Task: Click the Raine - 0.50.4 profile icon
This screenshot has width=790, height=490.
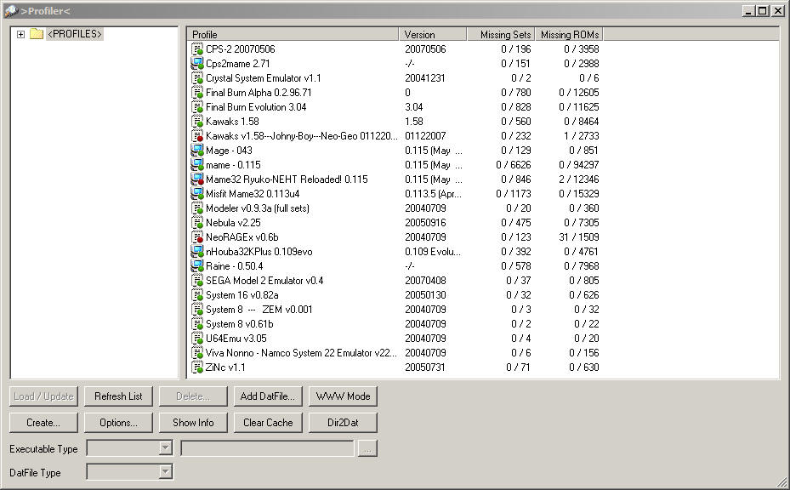Action: [x=197, y=266]
